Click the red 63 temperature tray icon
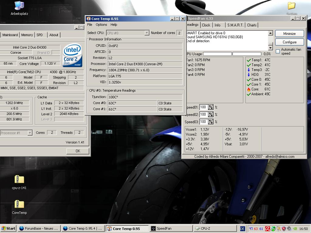Screen dimensions: 311x233 click(256, 229)
